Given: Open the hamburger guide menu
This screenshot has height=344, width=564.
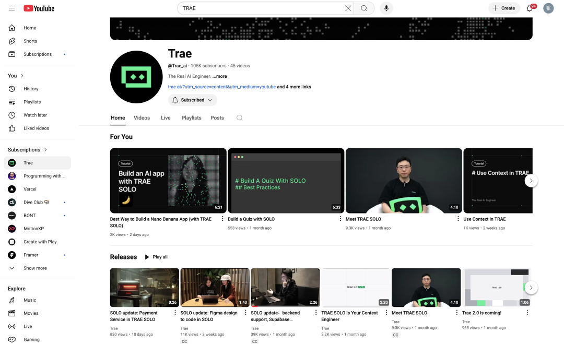Looking at the screenshot, I should pos(12,8).
